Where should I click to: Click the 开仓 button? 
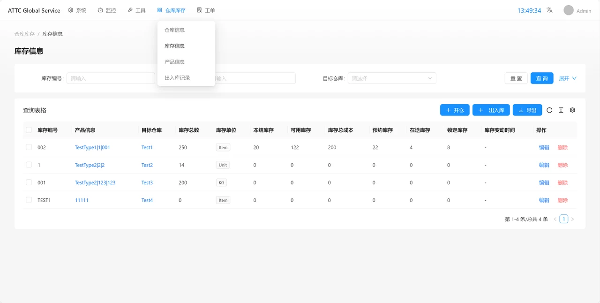[x=455, y=110]
